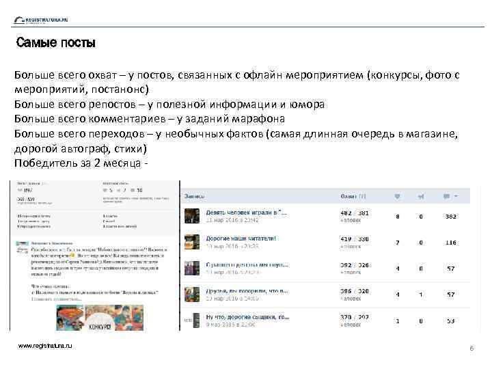Open post "Друзья, вы говорили, что в..."
This screenshot has width=492, height=369.
tap(247, 291)
